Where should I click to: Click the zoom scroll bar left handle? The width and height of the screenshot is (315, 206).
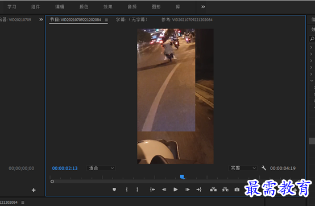(x=52, y=182)
